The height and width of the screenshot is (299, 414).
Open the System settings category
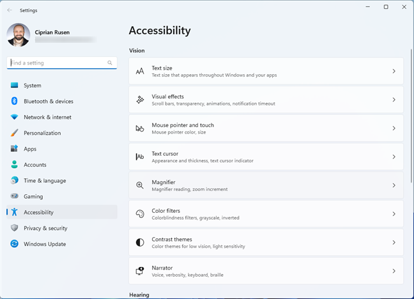coord(62,86)
